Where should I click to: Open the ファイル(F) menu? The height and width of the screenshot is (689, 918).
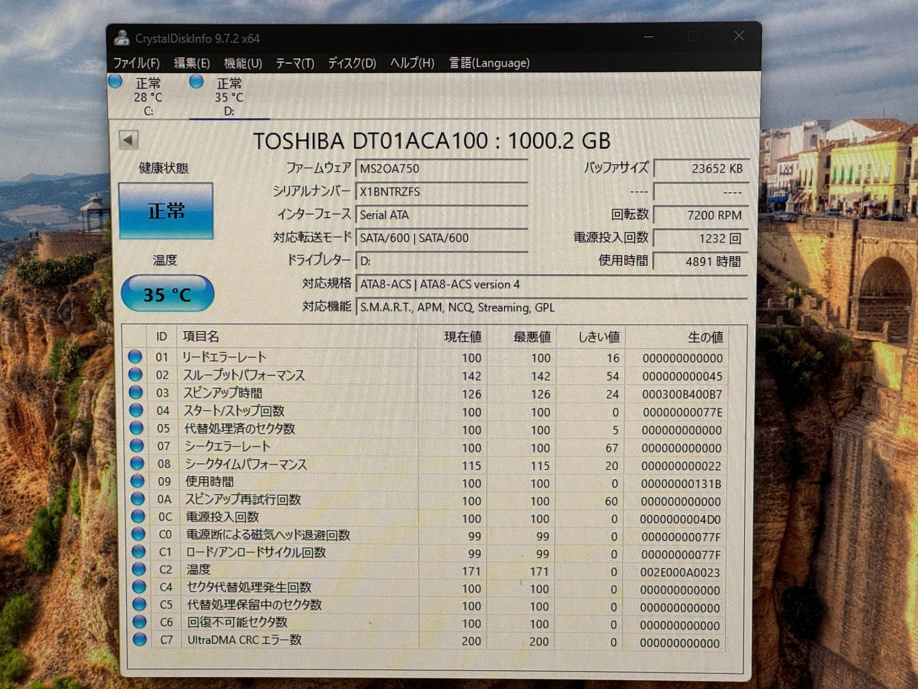136,63
